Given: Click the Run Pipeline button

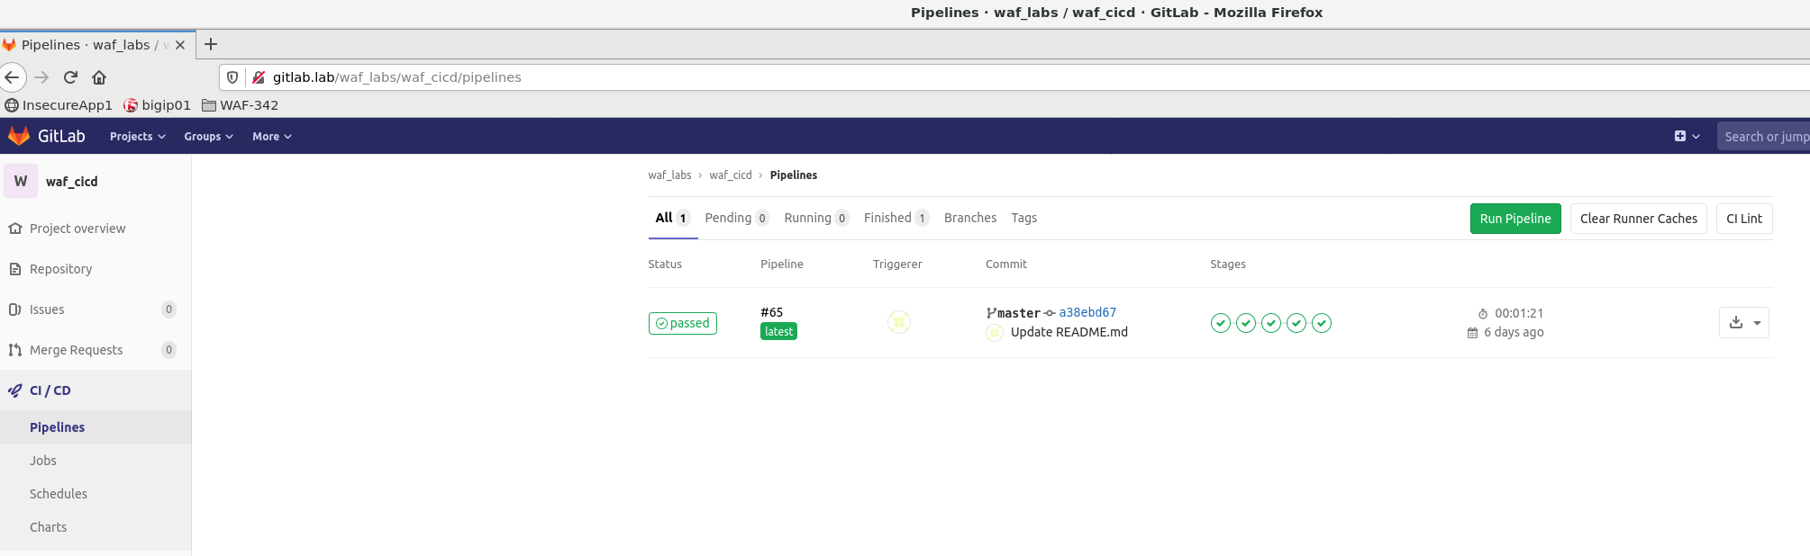Looking at the screenshot, I should [x=1515, y=219].
